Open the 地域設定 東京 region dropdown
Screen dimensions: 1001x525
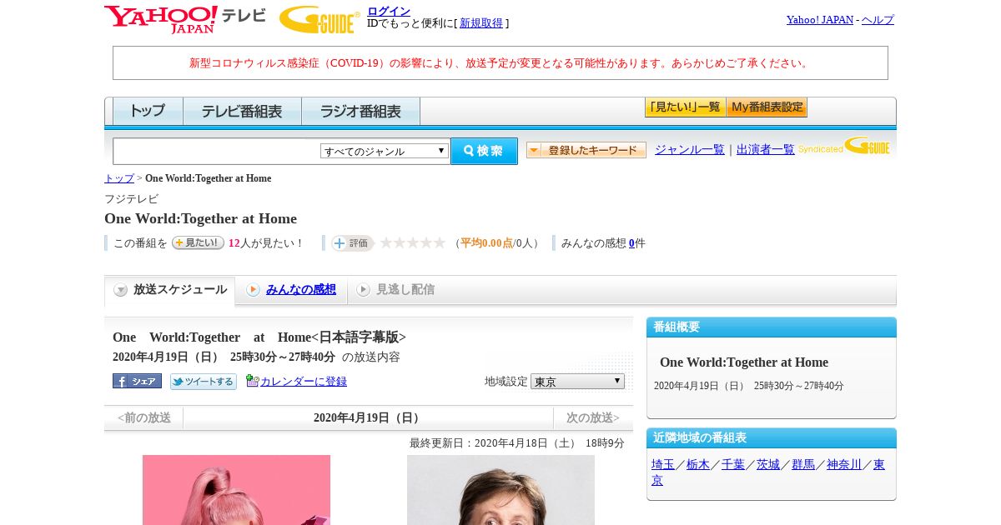(577, 381)
